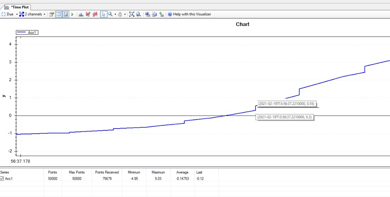Click the Minimum column header

134,172
